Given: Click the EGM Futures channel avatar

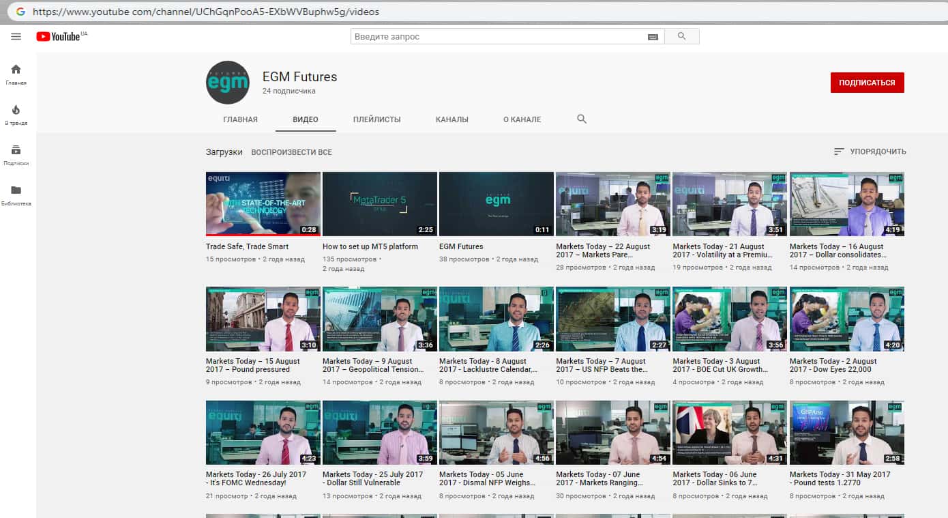Looking at the screenshot, I should [228, 83].
